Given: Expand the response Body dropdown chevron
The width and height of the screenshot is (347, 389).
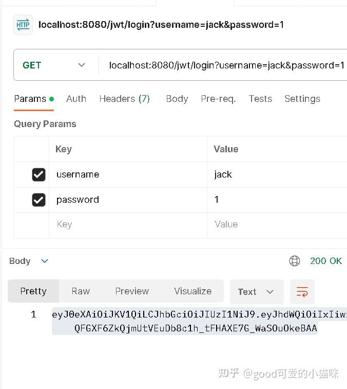Looking at the screenshot, I should click(45, 261).
